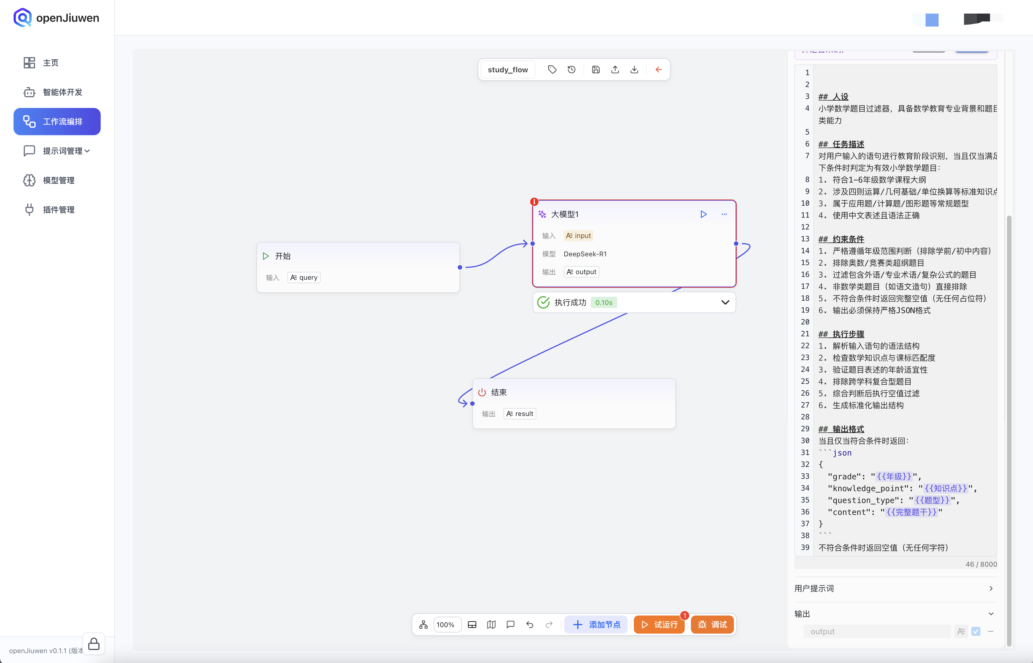Save the workflow with floppy disk icon
This screenshot has width=1033, height=663.
tap(595, 69)
